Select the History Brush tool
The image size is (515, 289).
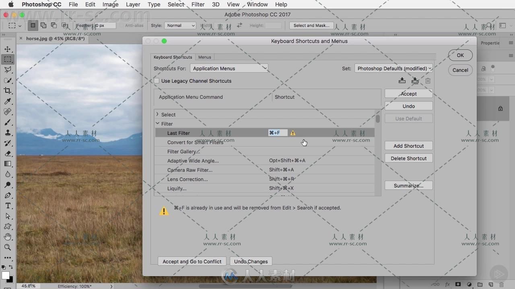pyautogui.click(x=8, y=143)
